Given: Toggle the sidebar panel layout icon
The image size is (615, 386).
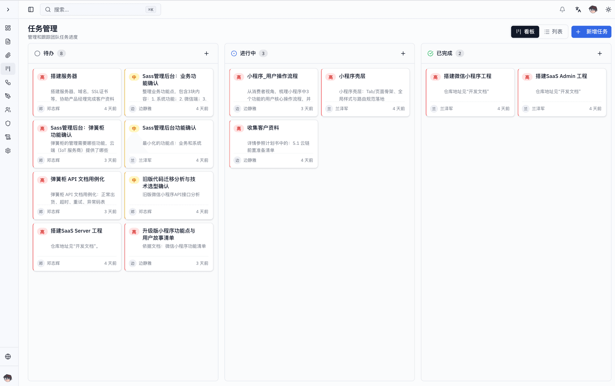Looking at the screenshot, I should 31,10.
